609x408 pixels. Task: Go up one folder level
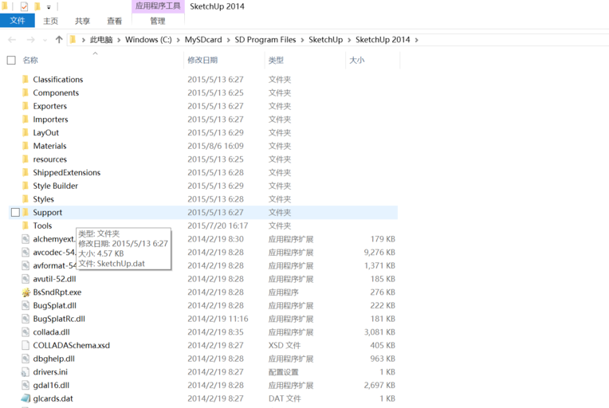[59, 40]
